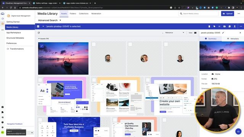Screen dimensions: 244x137
Task: Check the 'Turn Your Idea' mockup checkbox
Action: [40, 120]
